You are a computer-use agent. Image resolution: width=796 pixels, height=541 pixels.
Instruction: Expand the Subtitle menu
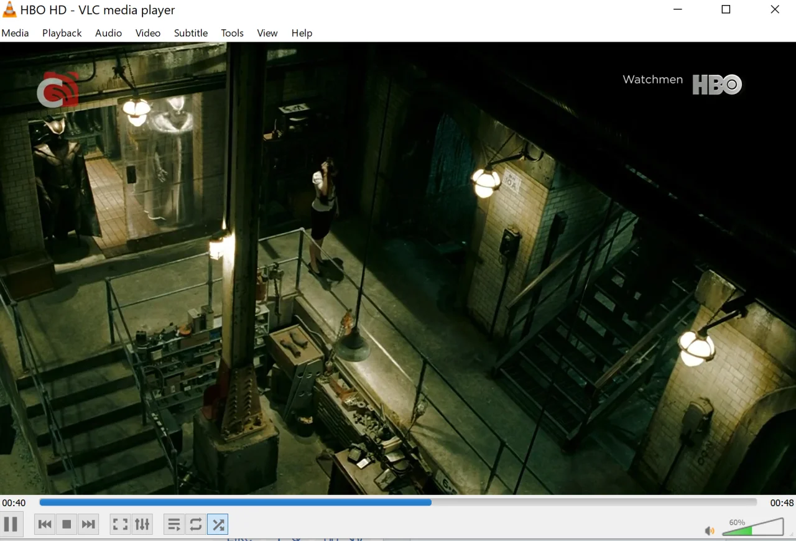(190, 33)
